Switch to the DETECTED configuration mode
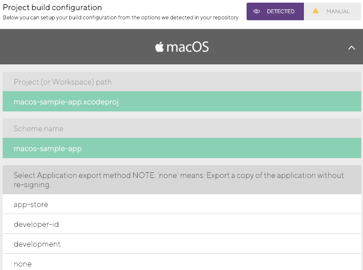 (275, 11)
